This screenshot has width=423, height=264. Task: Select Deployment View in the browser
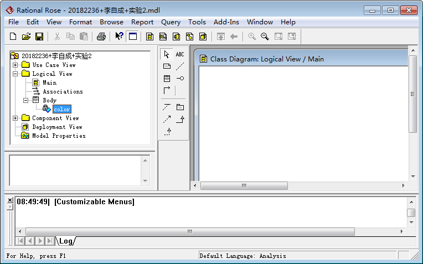[x=57, y=127]
